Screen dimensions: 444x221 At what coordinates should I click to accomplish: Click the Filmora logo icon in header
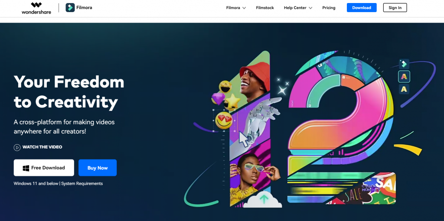(x=70, y=8)
